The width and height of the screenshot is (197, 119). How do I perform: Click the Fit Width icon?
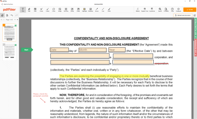point(166,10)
